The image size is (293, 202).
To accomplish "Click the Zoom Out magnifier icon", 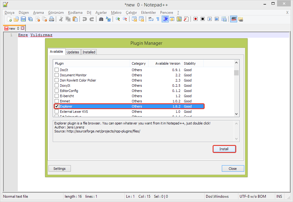I will point(125,19).
